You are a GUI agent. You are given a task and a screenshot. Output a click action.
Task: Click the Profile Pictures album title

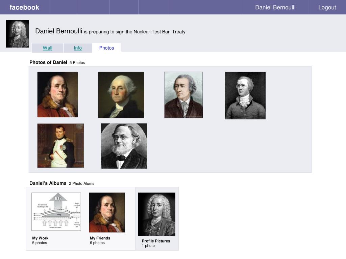(x=156, y=241)
